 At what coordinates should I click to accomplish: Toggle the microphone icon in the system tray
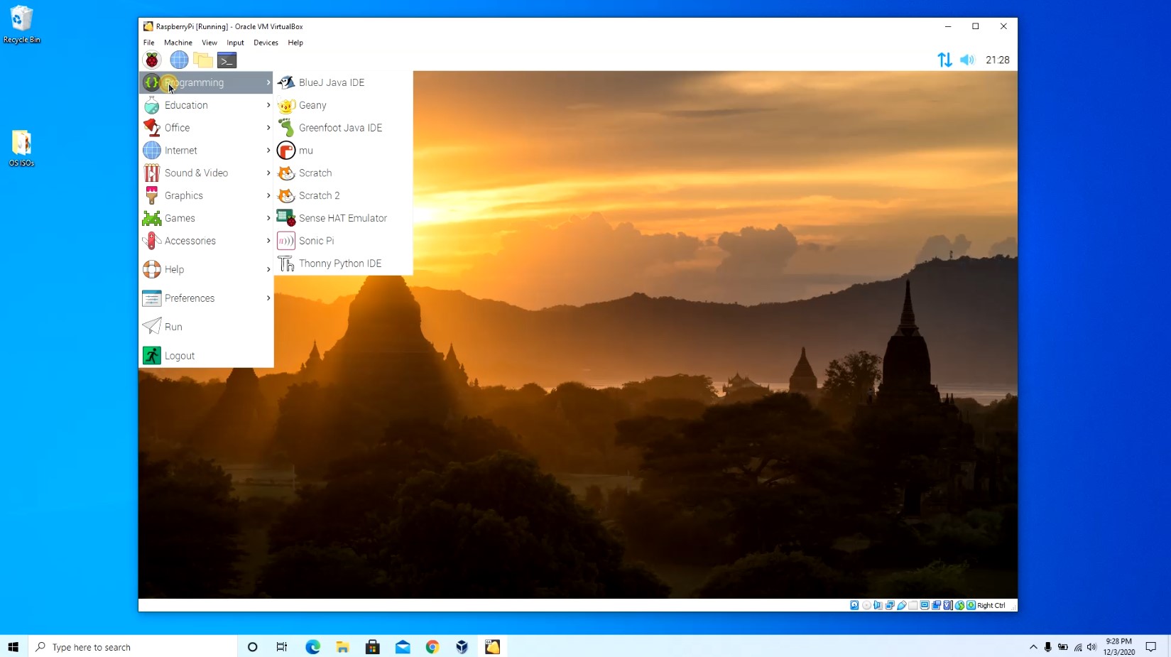pos(1047,647)
